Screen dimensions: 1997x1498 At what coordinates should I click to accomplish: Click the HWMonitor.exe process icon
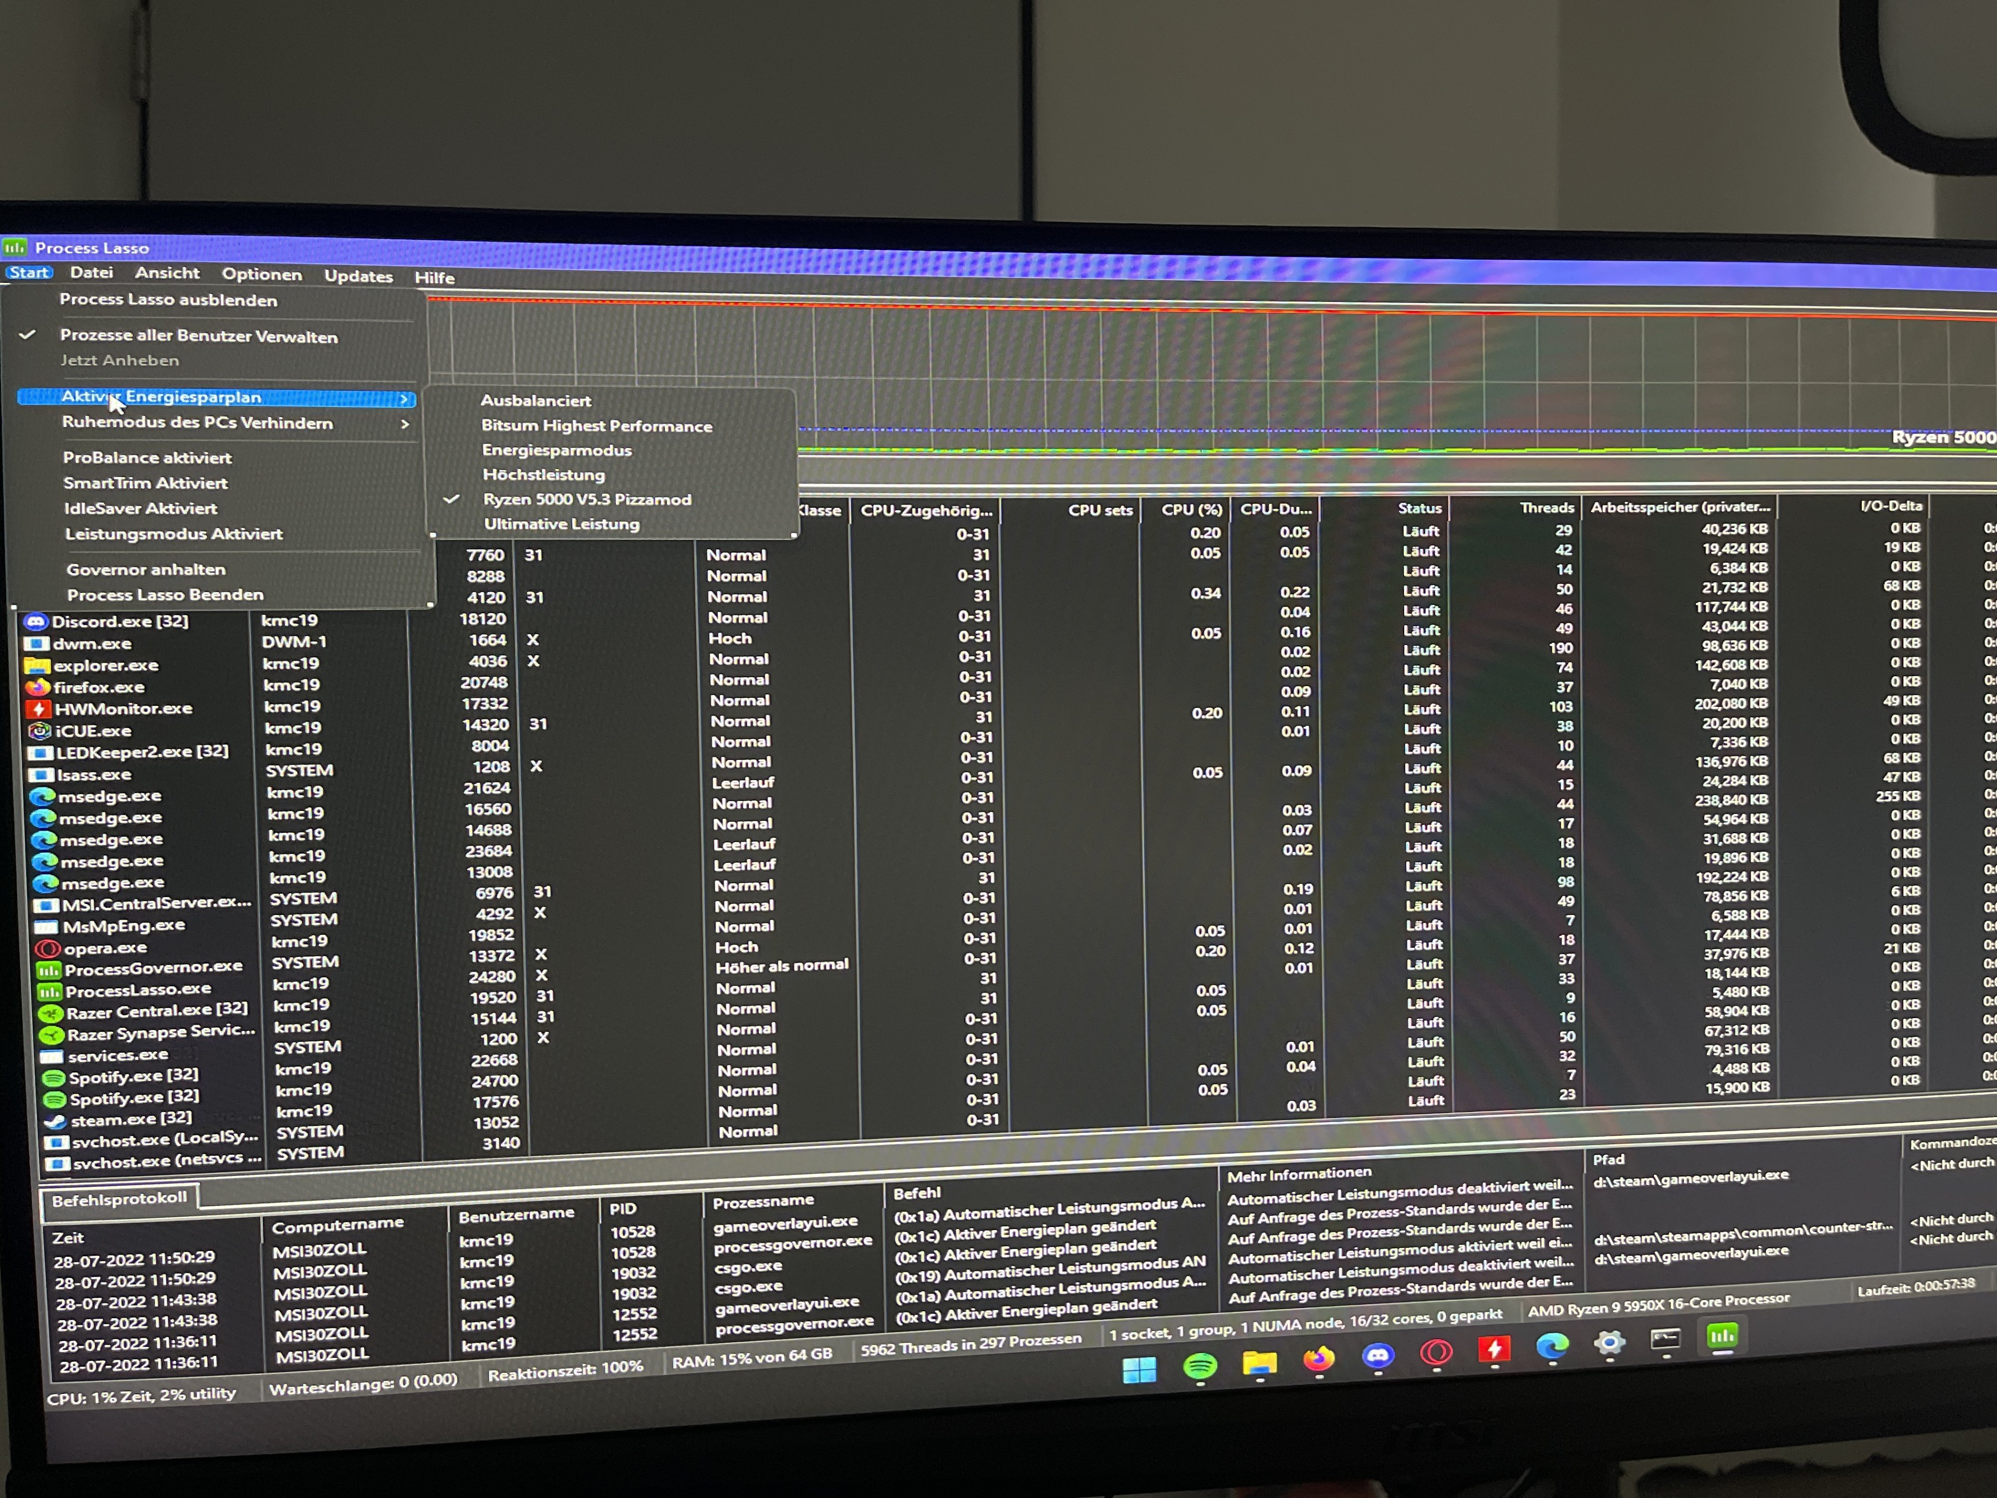coord(38,709)
